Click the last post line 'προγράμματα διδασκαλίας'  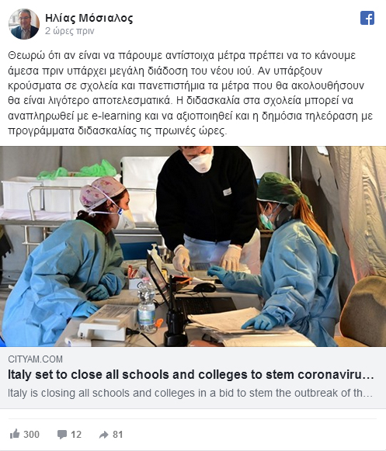[117, 131]
